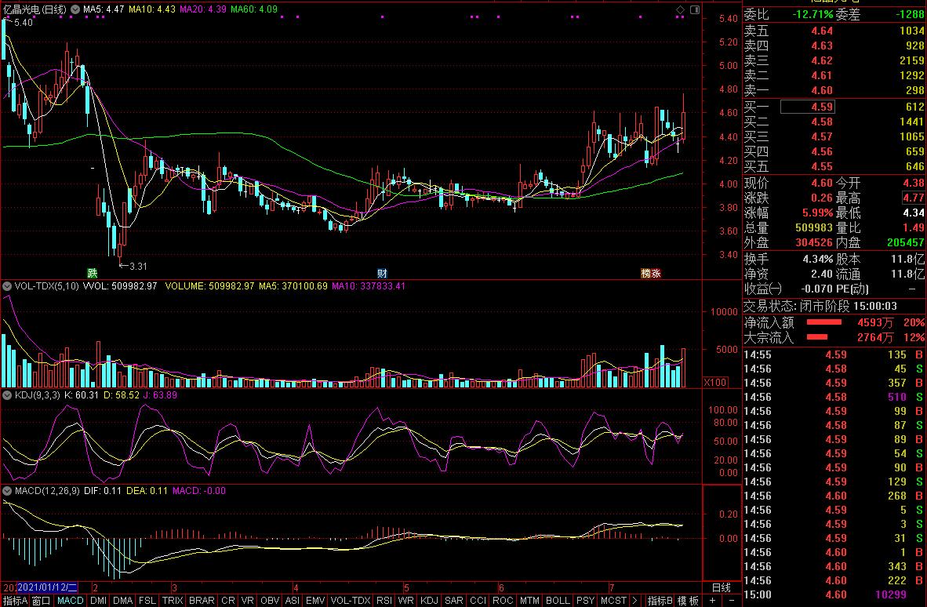Switch to the BOLL indicator tab
The height and width of the screenshot is (607, 927).
(x=558, y=601)
